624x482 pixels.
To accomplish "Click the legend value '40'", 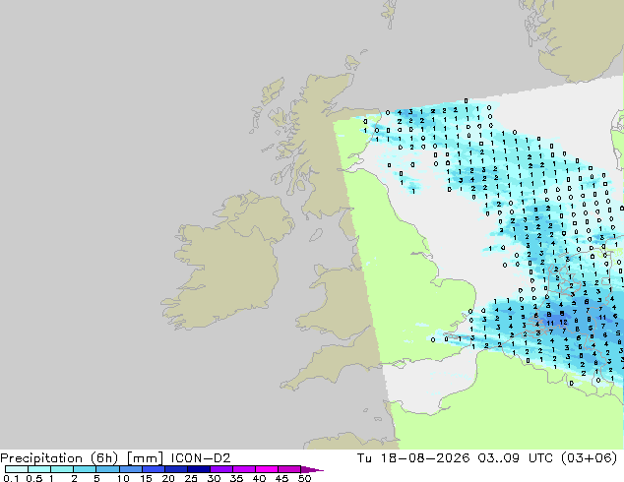I will pos(260,478).
